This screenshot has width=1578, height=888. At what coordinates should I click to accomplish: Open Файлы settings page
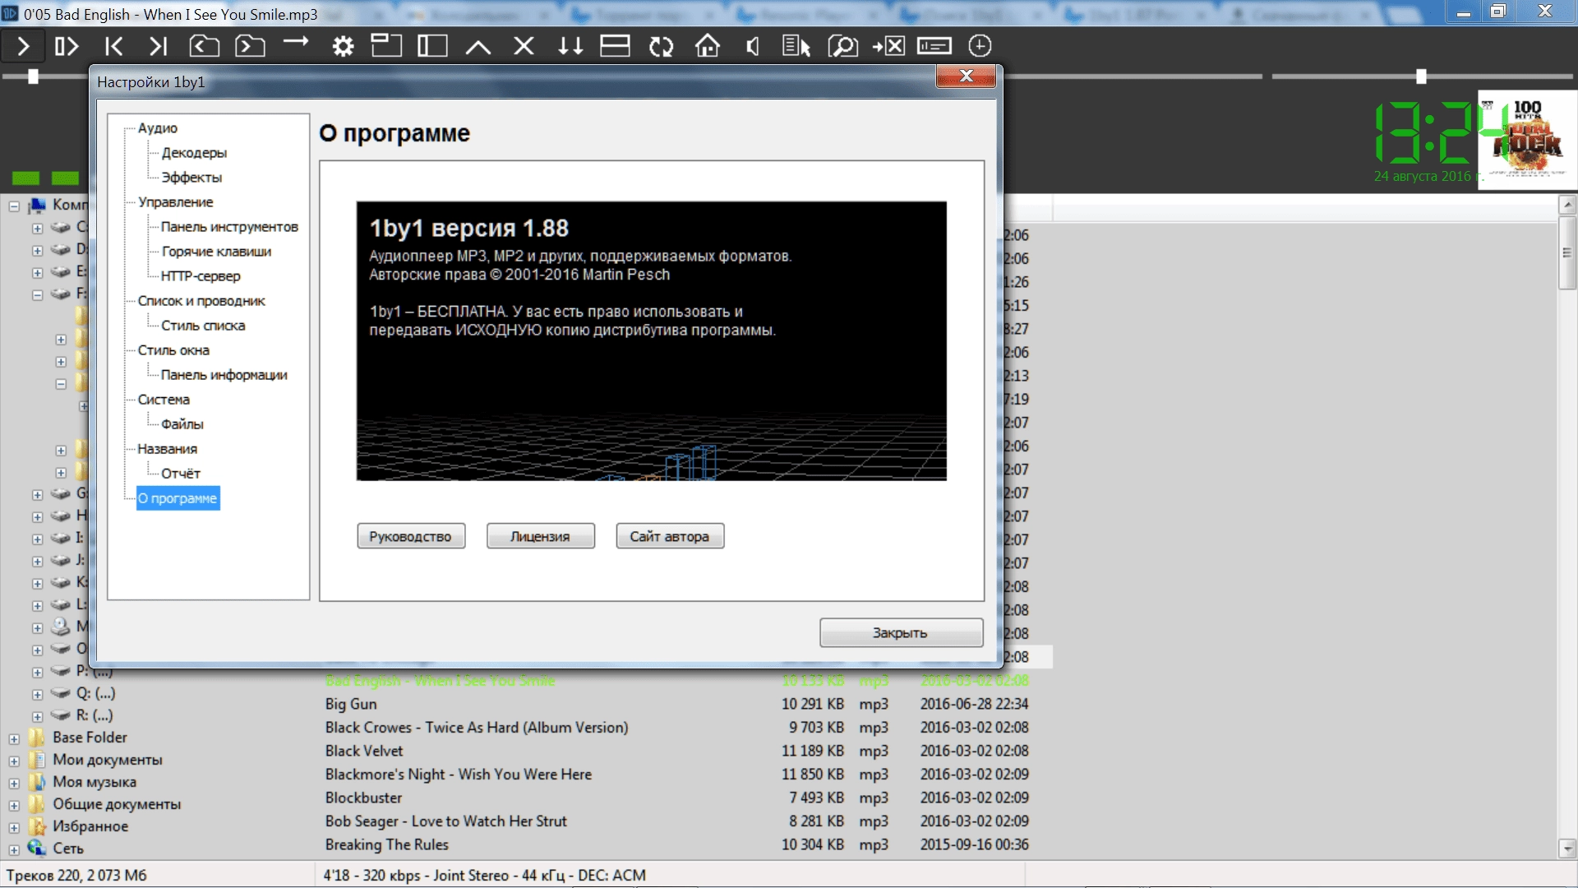pos(182,424)
